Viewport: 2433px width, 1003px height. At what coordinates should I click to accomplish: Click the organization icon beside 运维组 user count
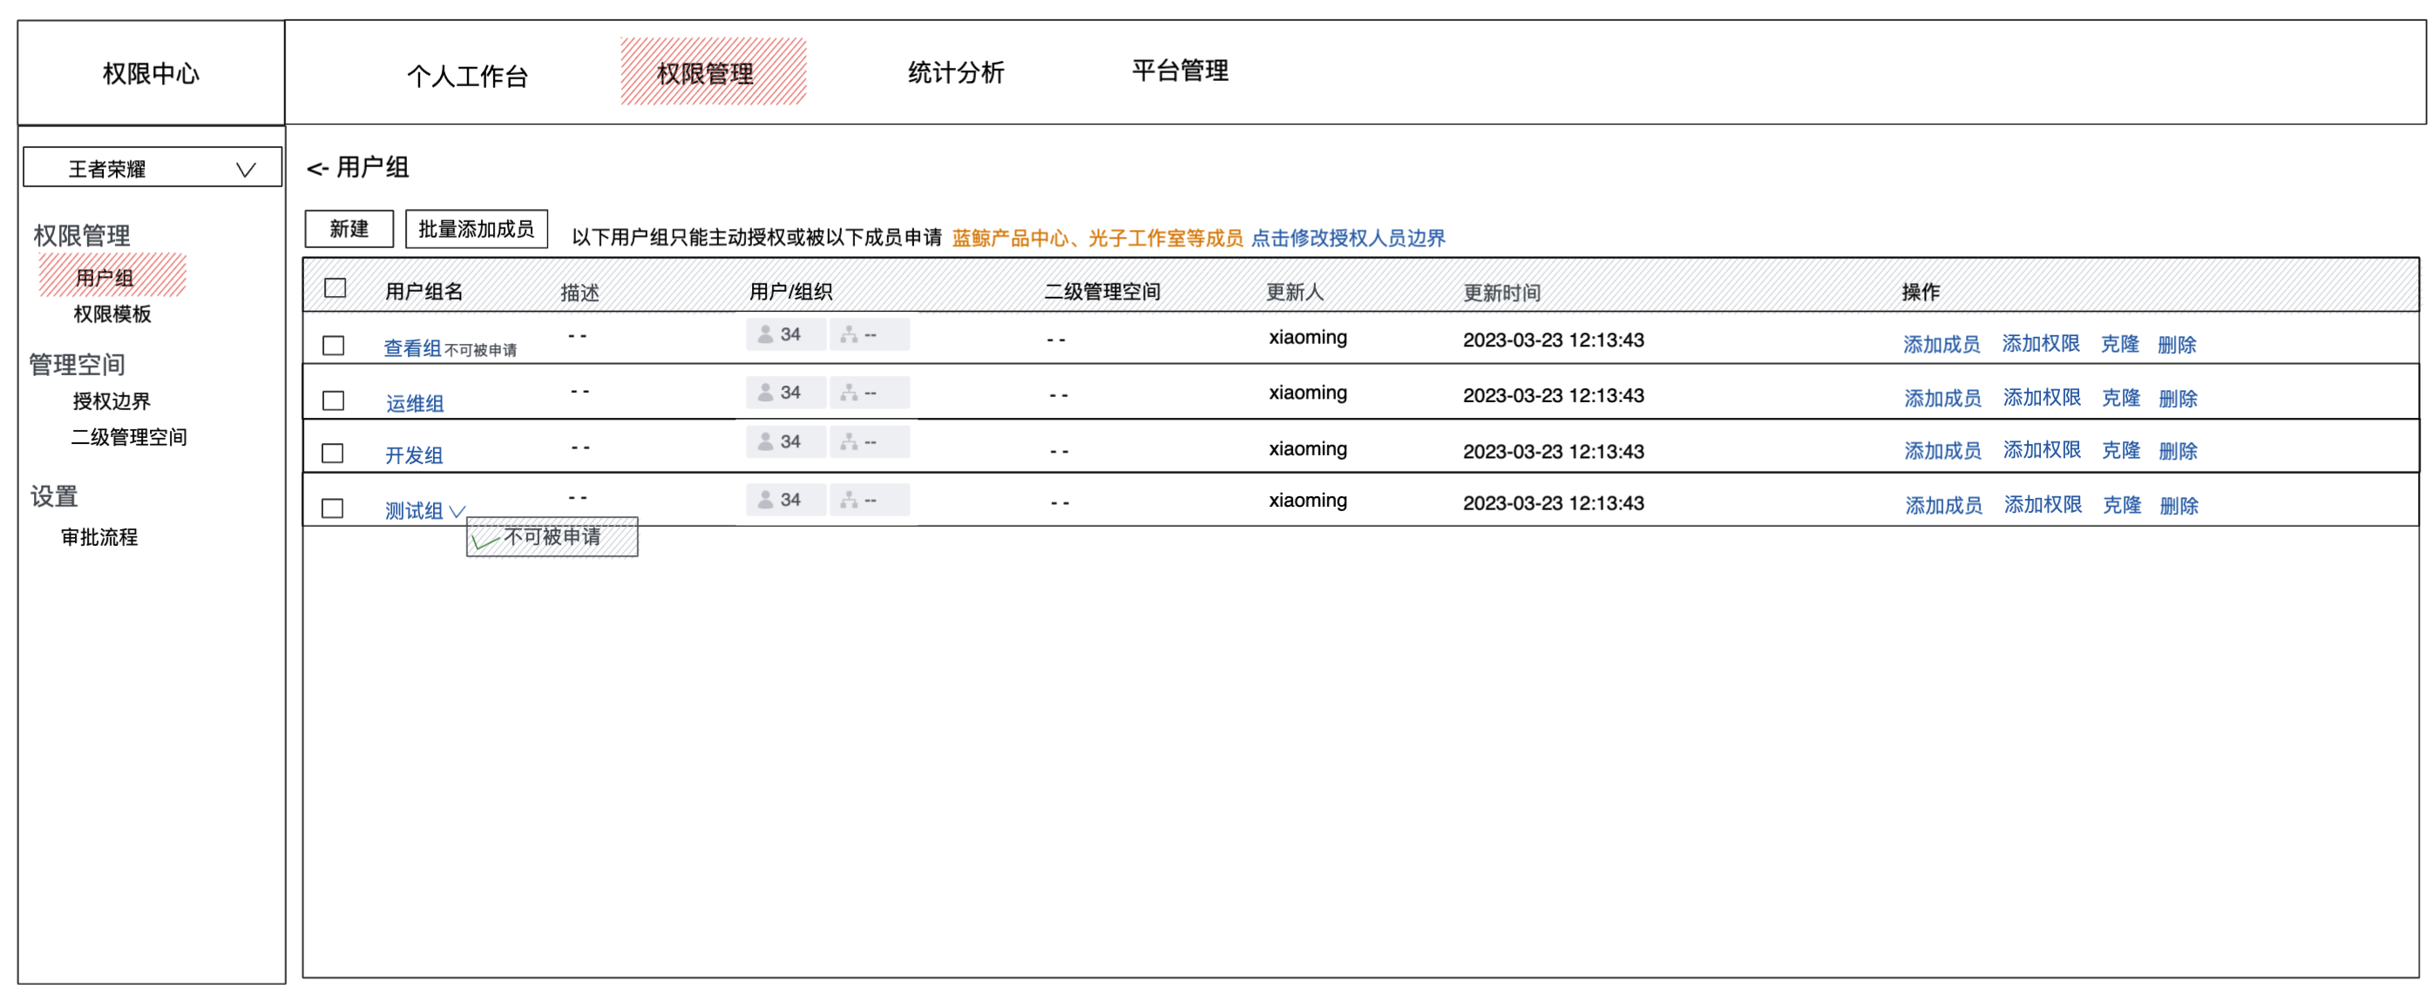(868, 393)
